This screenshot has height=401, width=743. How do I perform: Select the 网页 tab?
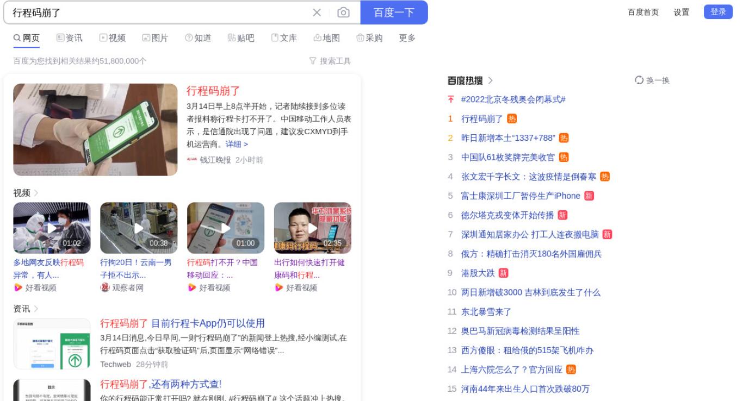click(x=27, y=38)
